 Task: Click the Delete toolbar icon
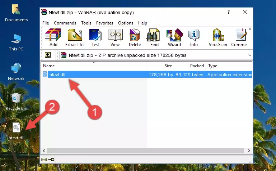135,37
